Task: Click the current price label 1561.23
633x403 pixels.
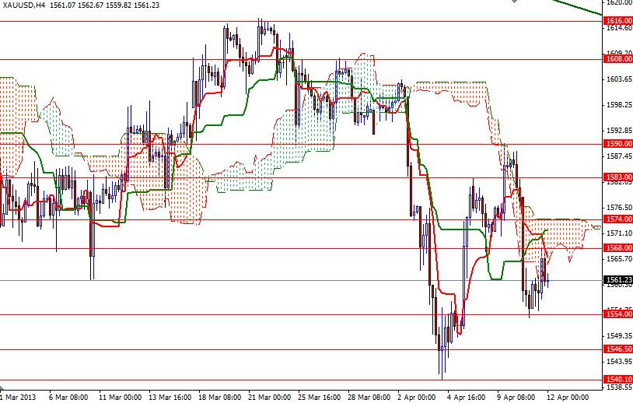Action: [x=617, y=280]
